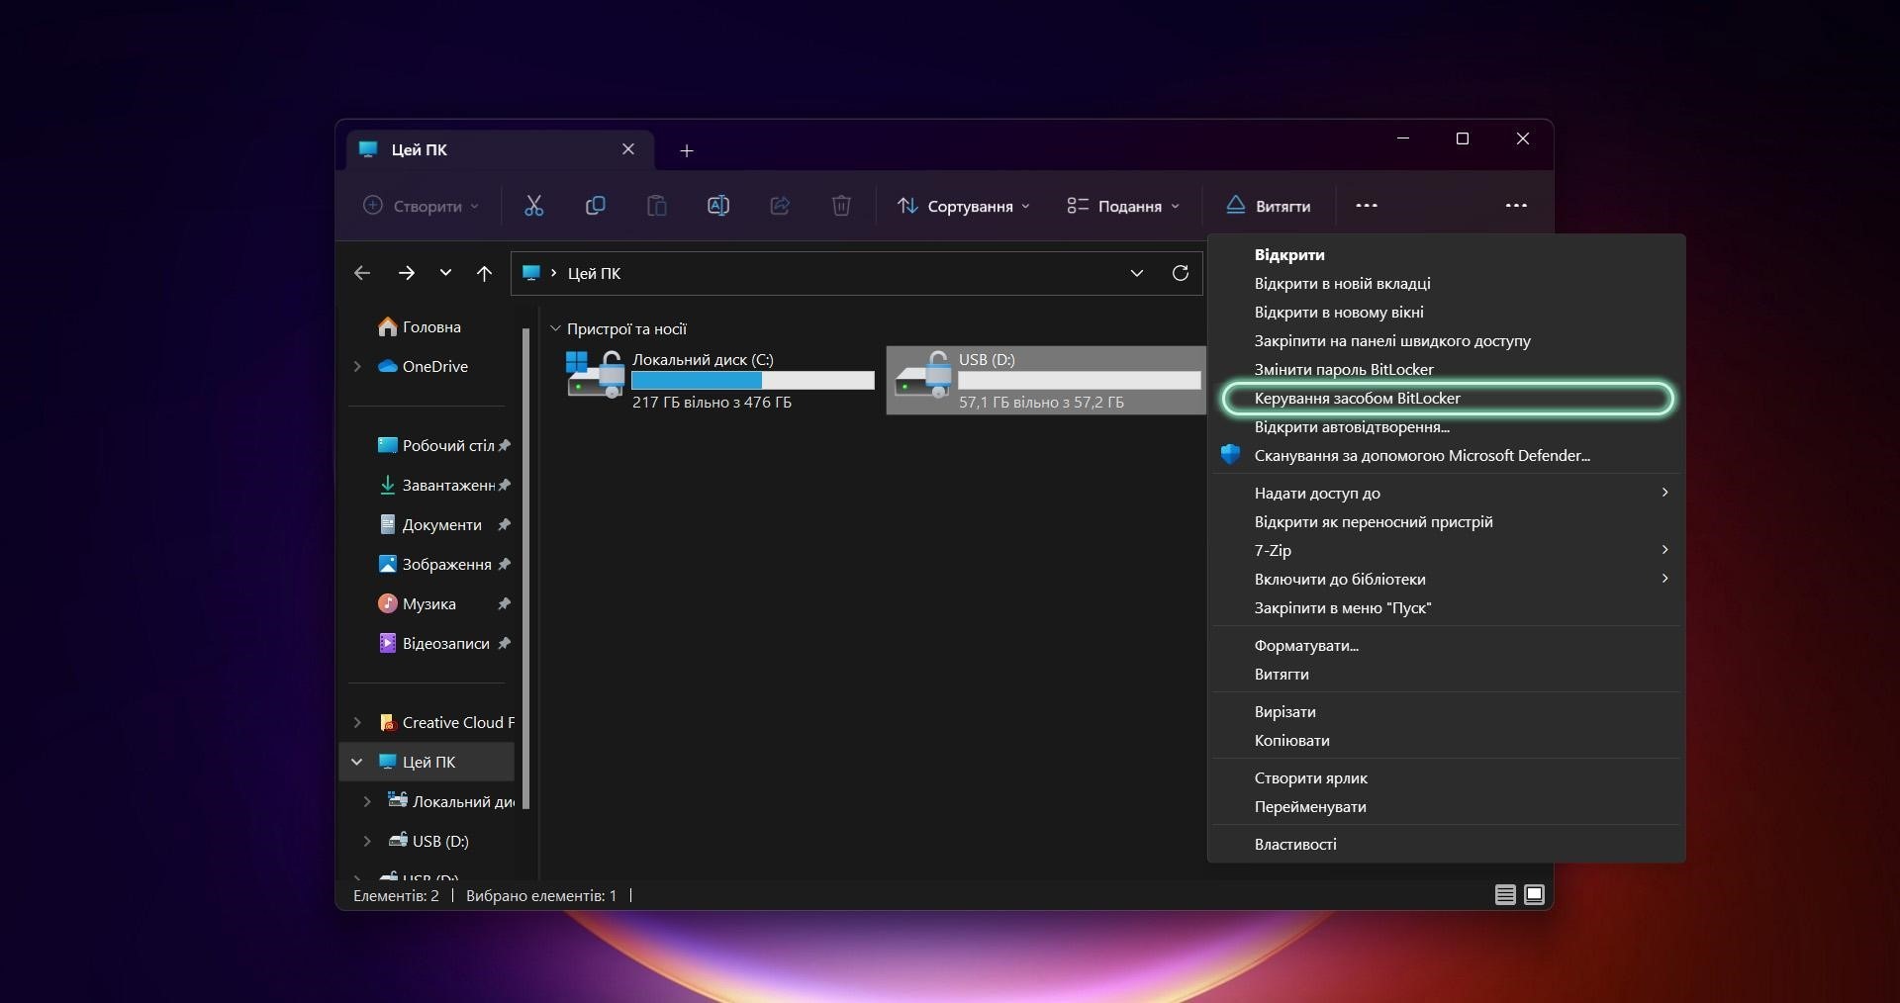Open Завантаження folder in sidebar
The height and width of the screenshot is (1003, 1900).
(447, 485)
